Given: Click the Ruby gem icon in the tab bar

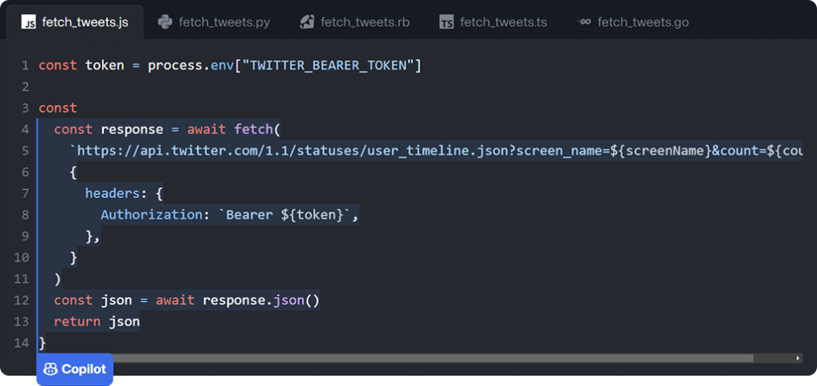Looking at the screenshot, I should tap(306, 22).
